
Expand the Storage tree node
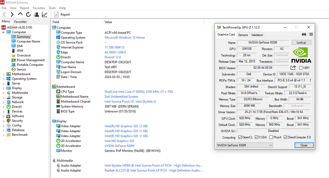click(3, 97)
